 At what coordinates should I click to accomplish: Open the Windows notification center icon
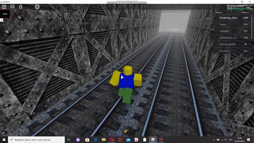(x=249, y=139)
